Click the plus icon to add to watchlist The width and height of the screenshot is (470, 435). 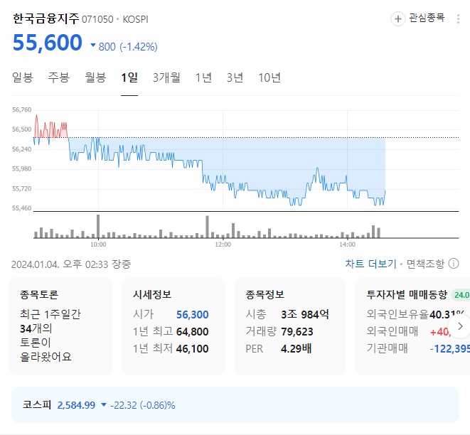tap(397, 19)
